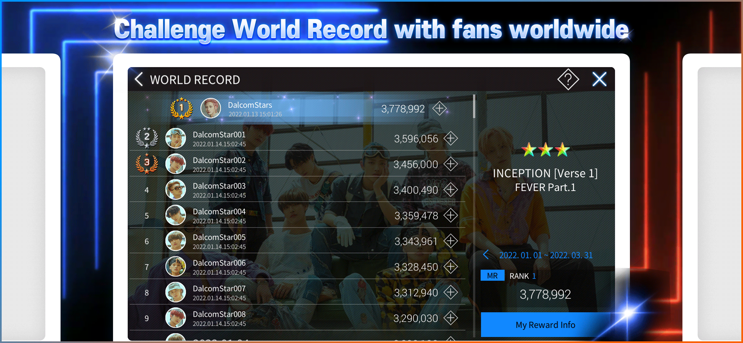The image size is (743, 343).
Task: Tap plus icon next to 3,400,490
Action: coord(451,190)
